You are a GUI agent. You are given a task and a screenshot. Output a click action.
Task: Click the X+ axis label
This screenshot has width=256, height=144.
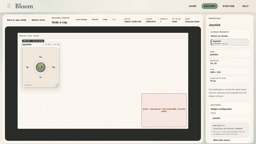[x=54, y=67]
